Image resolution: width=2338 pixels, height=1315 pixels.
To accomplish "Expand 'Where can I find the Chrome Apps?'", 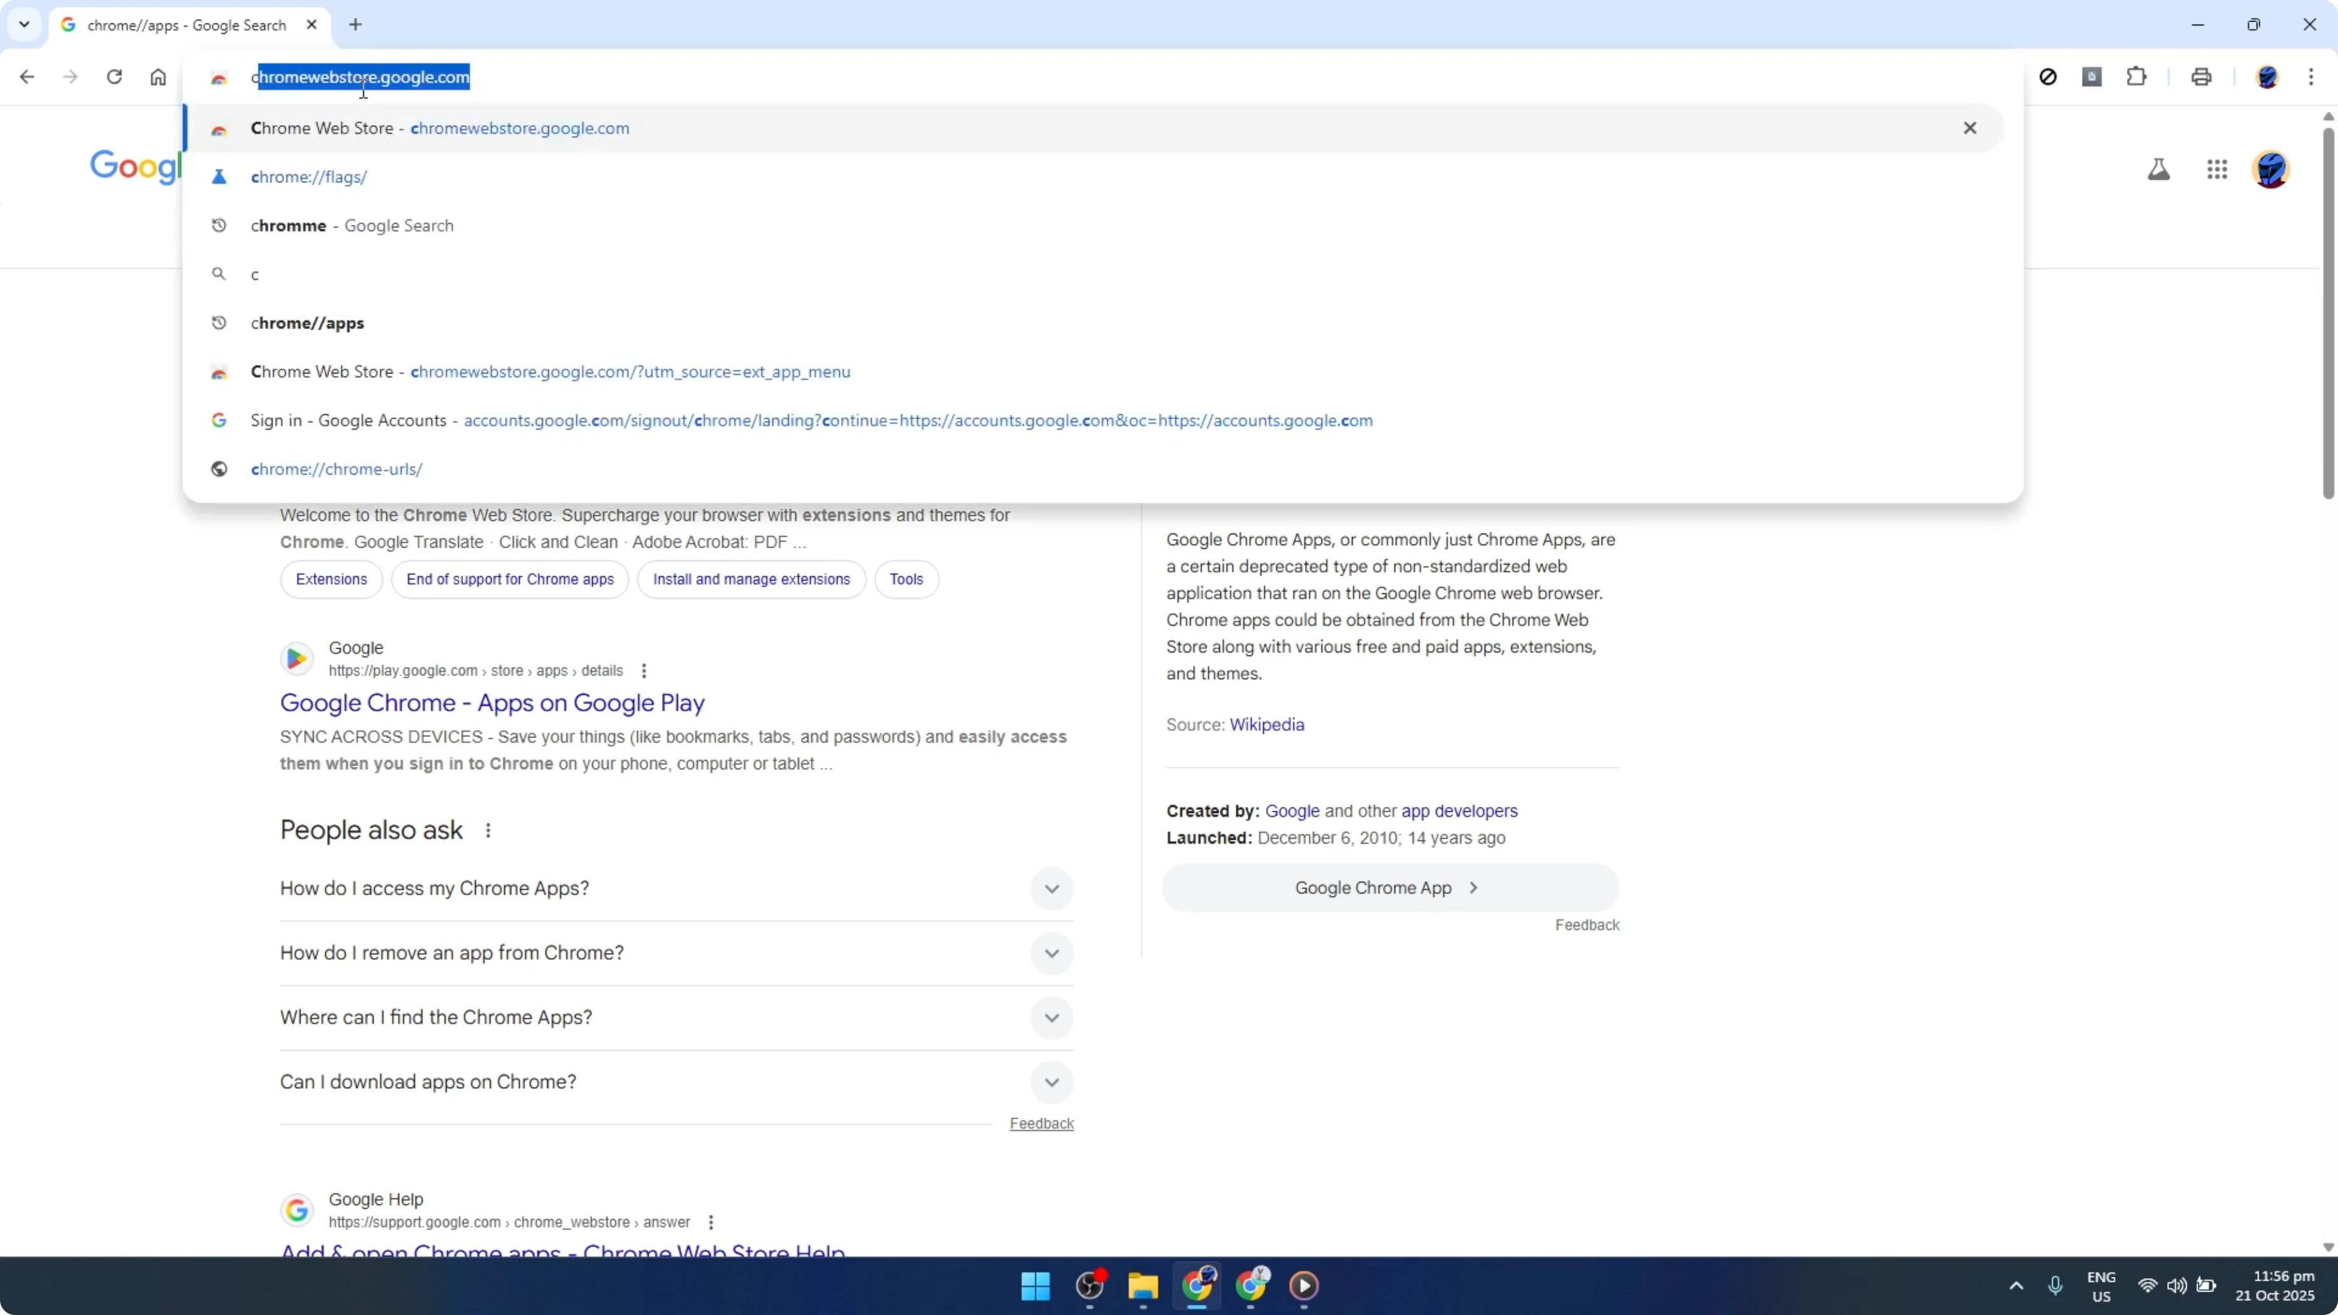I will [x=1051, y=1018].
